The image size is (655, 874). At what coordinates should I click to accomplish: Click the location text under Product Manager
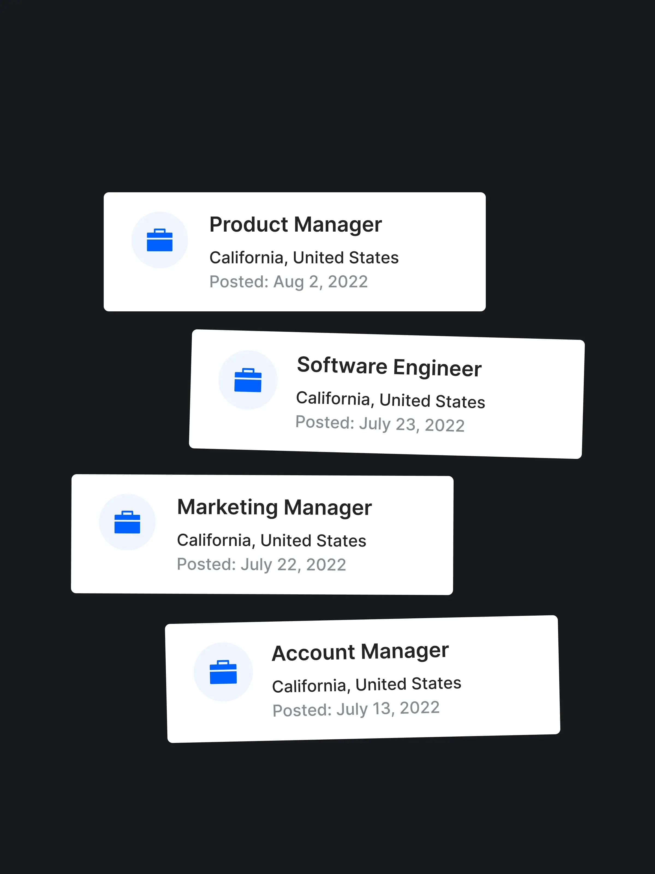click(x=303, y=258)
